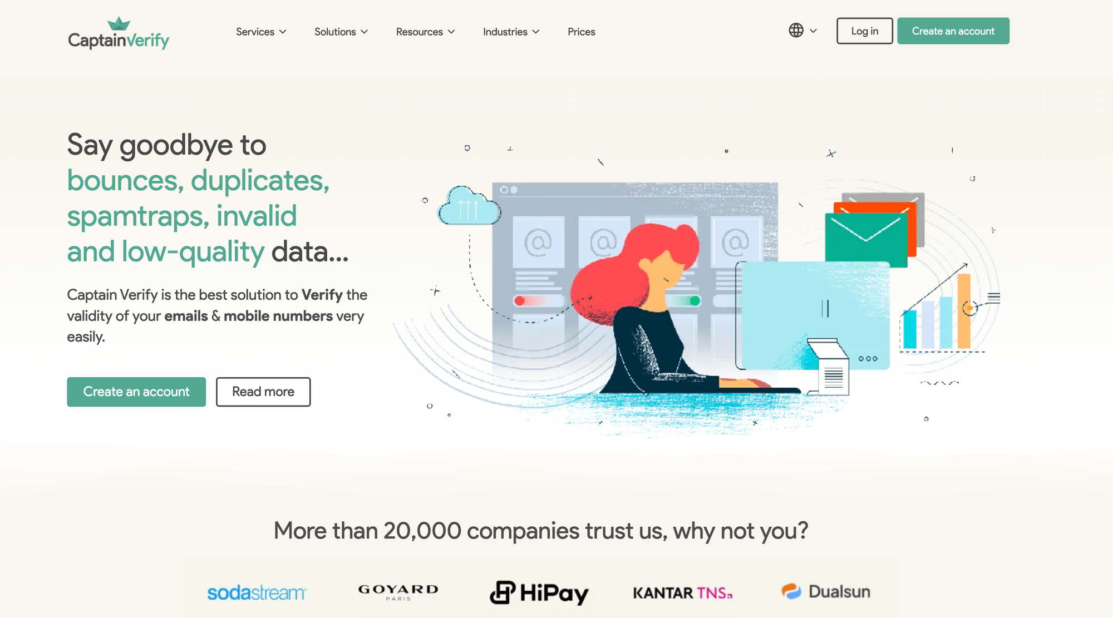1113x618 pixels.
Task: Navigate to Prices menu item
Action: (581, 31)
